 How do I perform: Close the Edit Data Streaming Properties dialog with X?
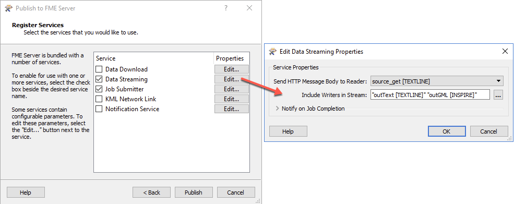tap(505, 51)
